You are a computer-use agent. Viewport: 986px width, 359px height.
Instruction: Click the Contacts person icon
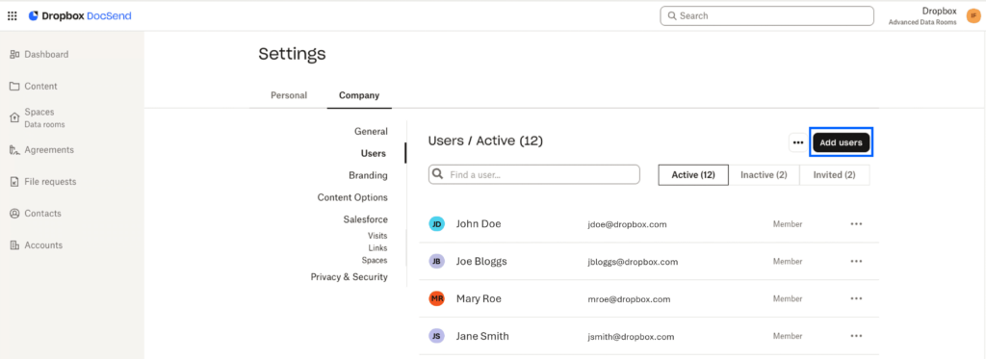coord(14,214)
